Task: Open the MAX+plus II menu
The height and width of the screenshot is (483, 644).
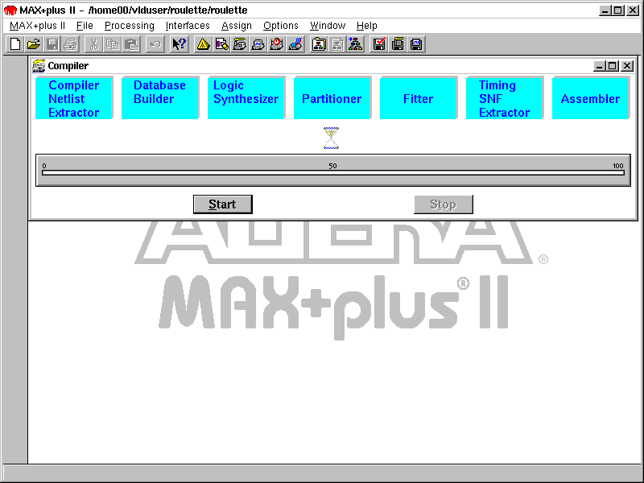Action: pos(37,26)
